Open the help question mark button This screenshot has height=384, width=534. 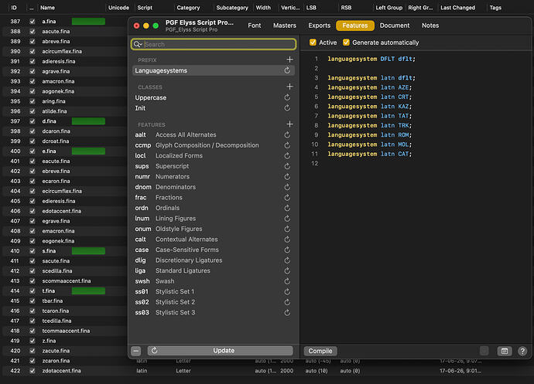(x=522, y=351)
